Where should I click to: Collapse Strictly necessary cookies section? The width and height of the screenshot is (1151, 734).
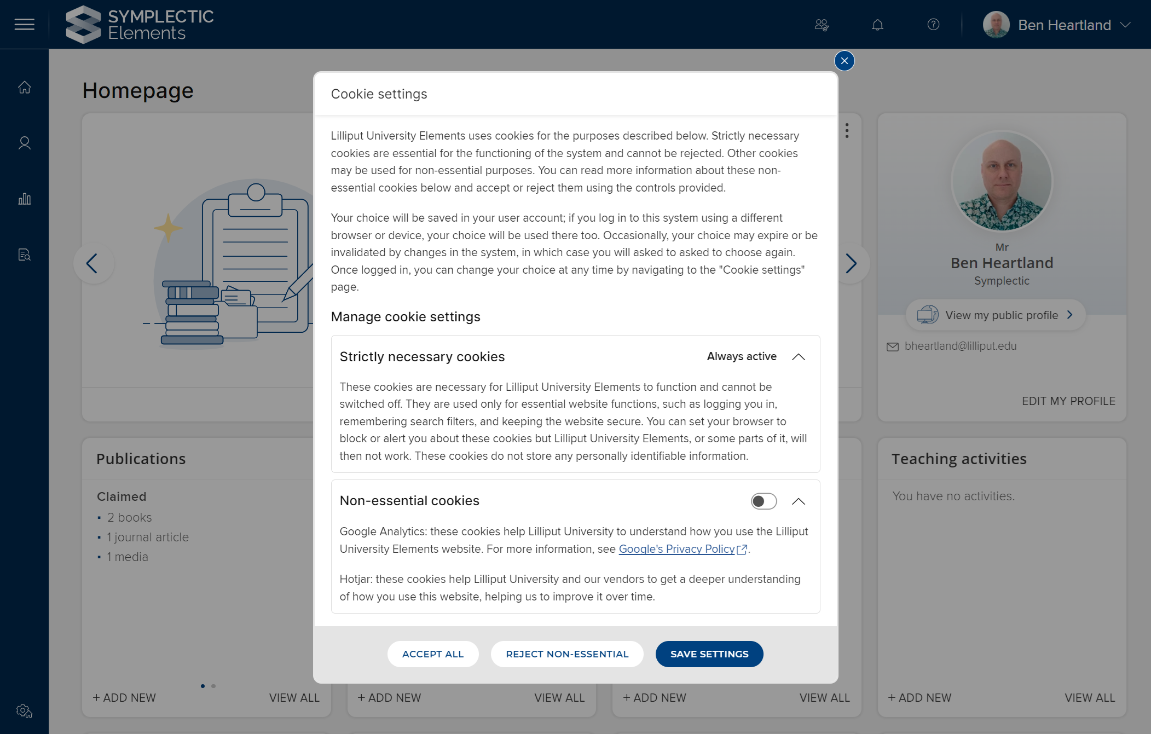click(799, 357)
